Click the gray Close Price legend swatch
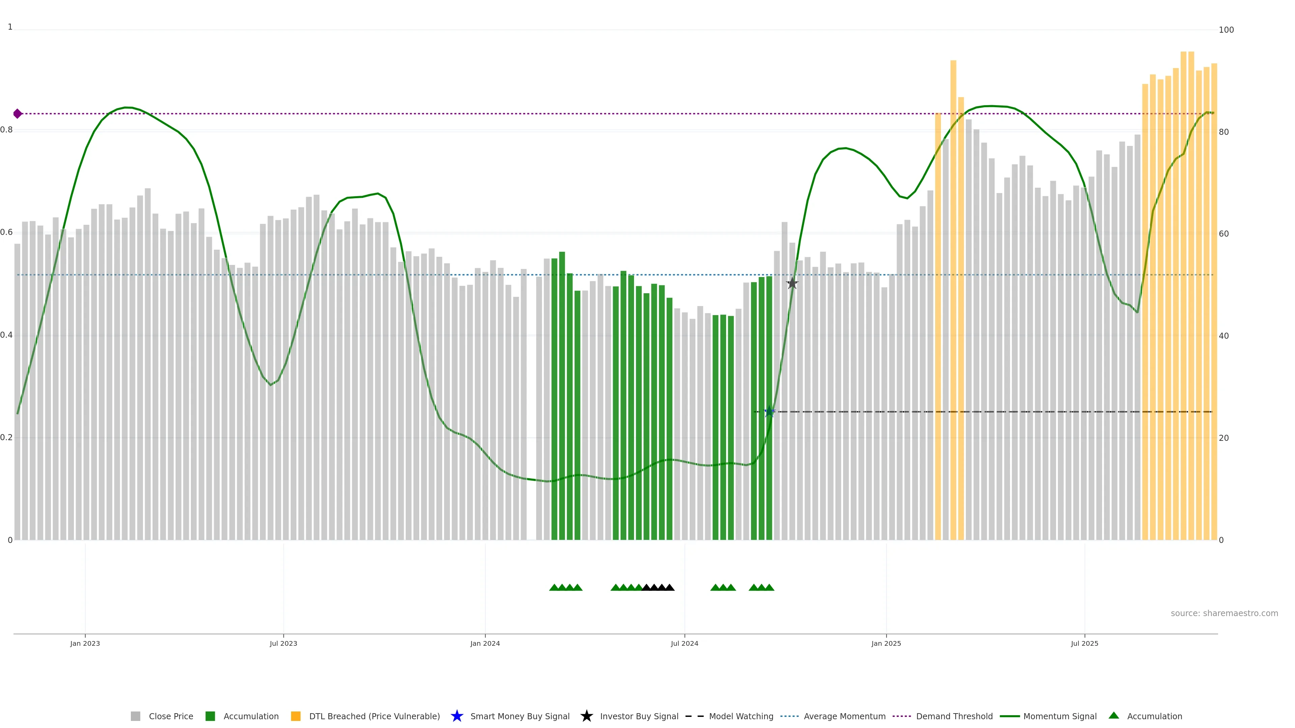The image size is (1295, 728). pyautogui.click(x=135, y=716)
